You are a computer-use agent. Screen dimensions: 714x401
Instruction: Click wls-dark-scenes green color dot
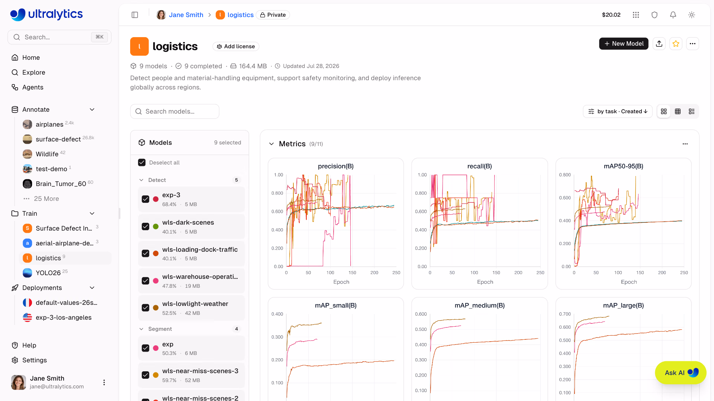(156, 227)
